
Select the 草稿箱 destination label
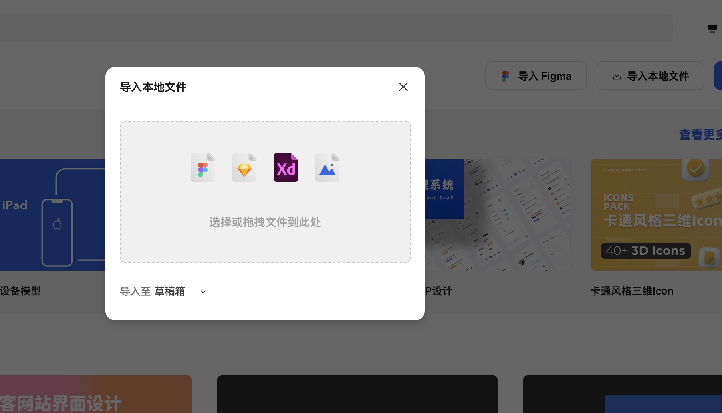(x=170, y=291)
